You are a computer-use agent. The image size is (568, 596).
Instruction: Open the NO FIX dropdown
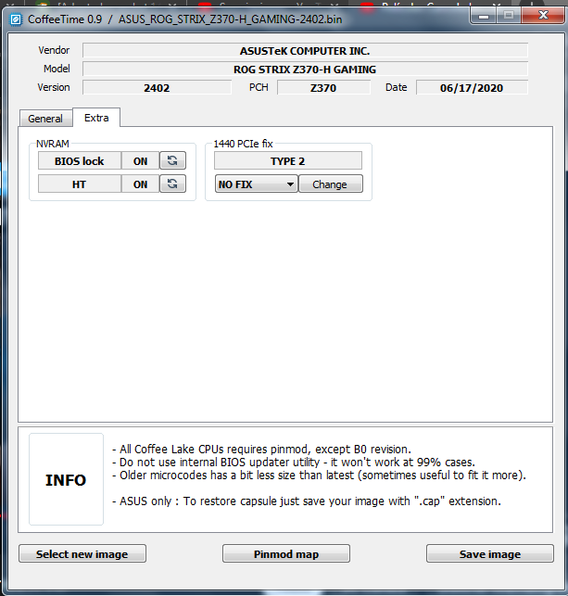point(256,184)
